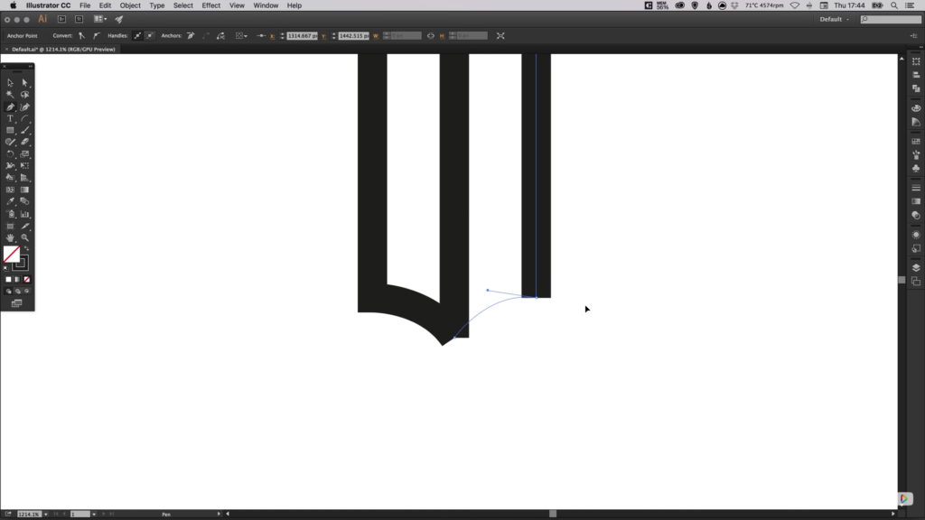
Task: Open the Align panel icon
Action: pos(916,75)
